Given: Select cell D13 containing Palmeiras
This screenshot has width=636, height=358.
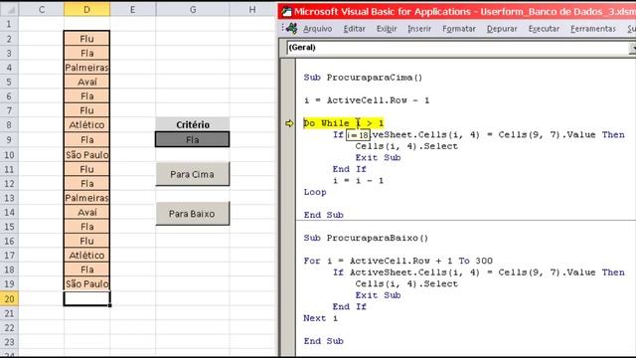Looking at the screenshot, I should coord(86,198).
